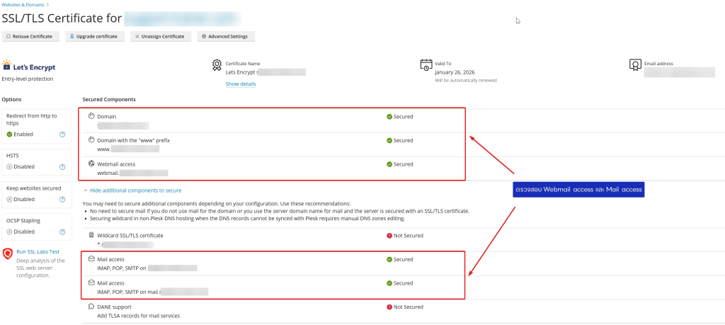
Task: Click the help icon beside HSTS
Action: [62, 167]
